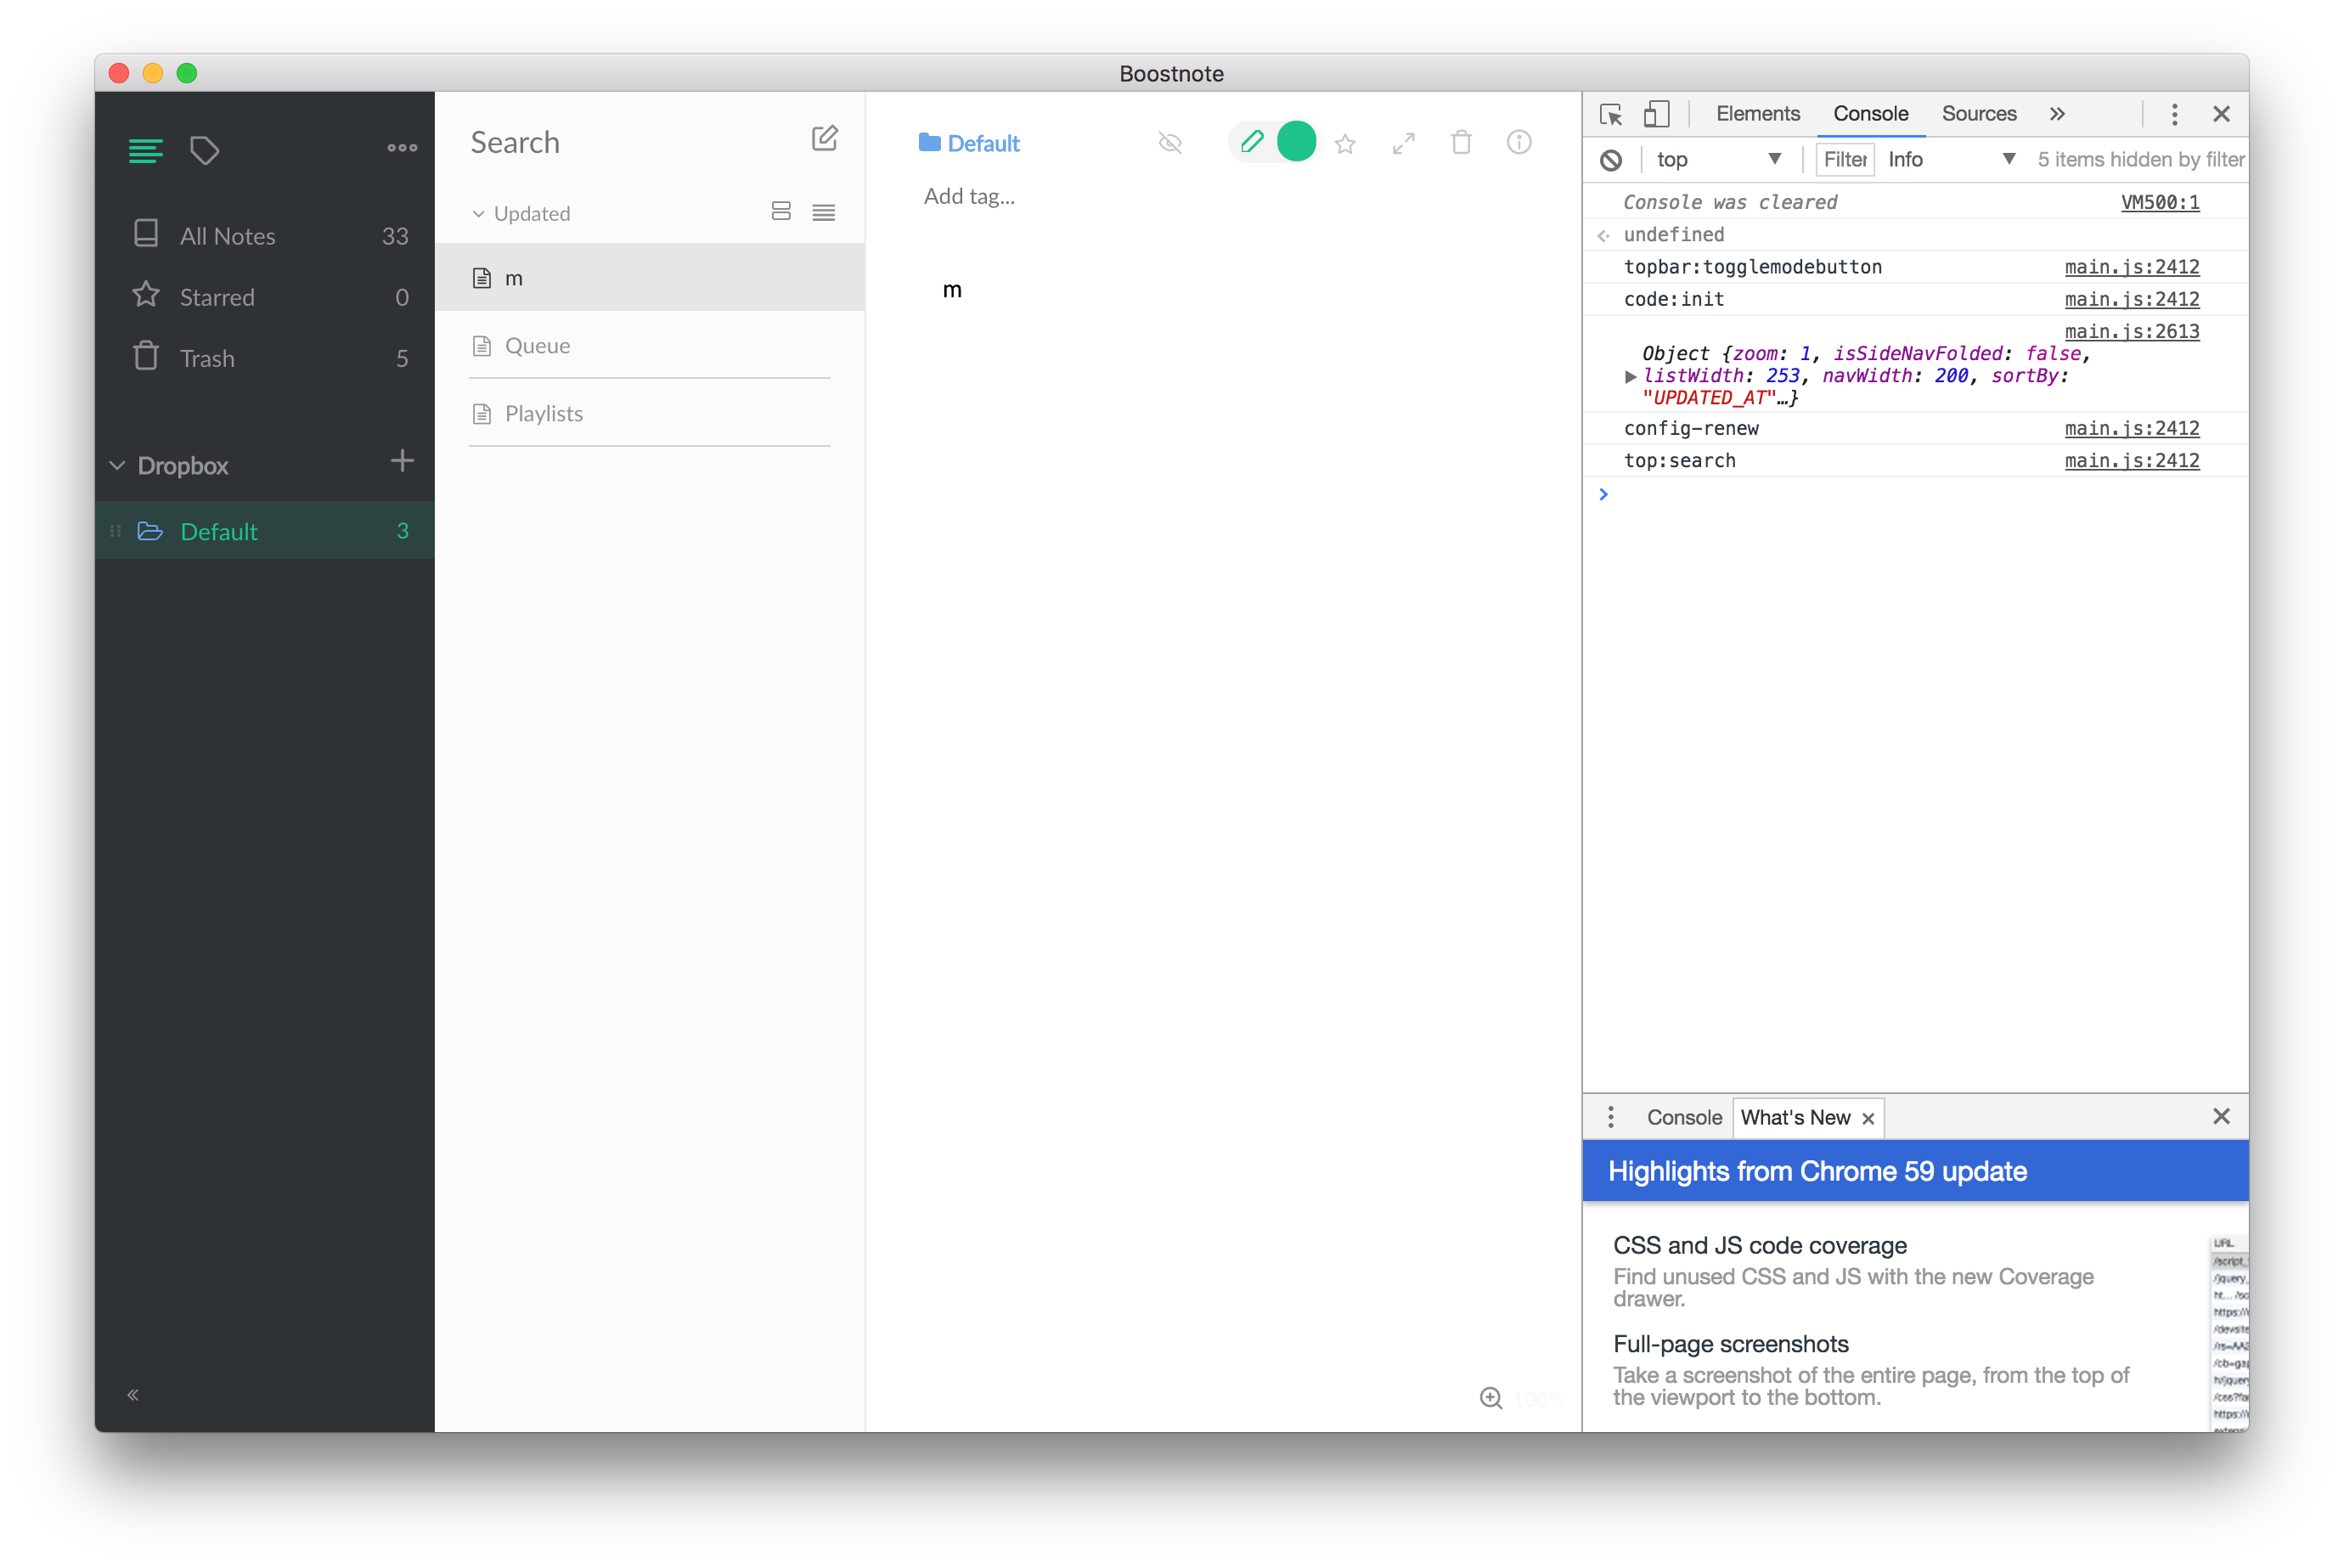Viewport: 2344px width, 1568px height.
Task: Collapse the Dropbox storage section
Action: 118,466
